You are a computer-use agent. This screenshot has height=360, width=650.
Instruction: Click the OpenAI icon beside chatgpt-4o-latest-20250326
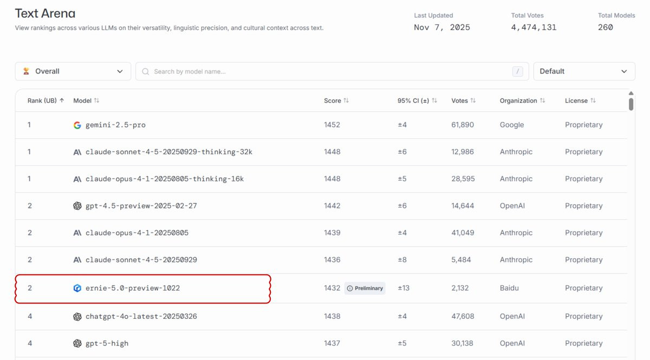point(77,317)
